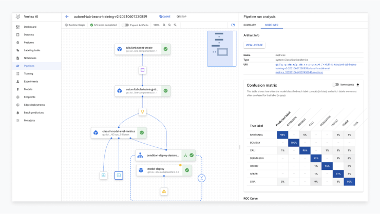Click the Confusion matrix heading
Screen dimensions: 380x214
pyautogui.click(x=262, y=85)
